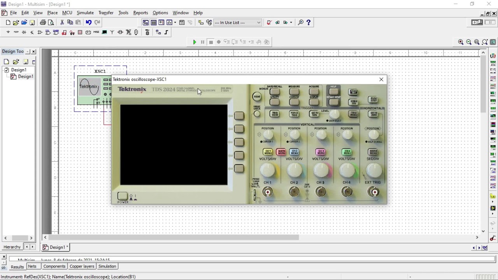Show next tab in Design Toolbox tabs
This screenshot has width=498, height=280.
32,247
